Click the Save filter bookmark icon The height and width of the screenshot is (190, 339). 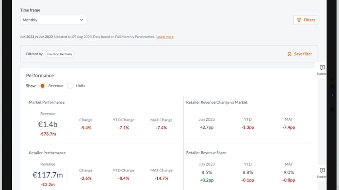289,54
